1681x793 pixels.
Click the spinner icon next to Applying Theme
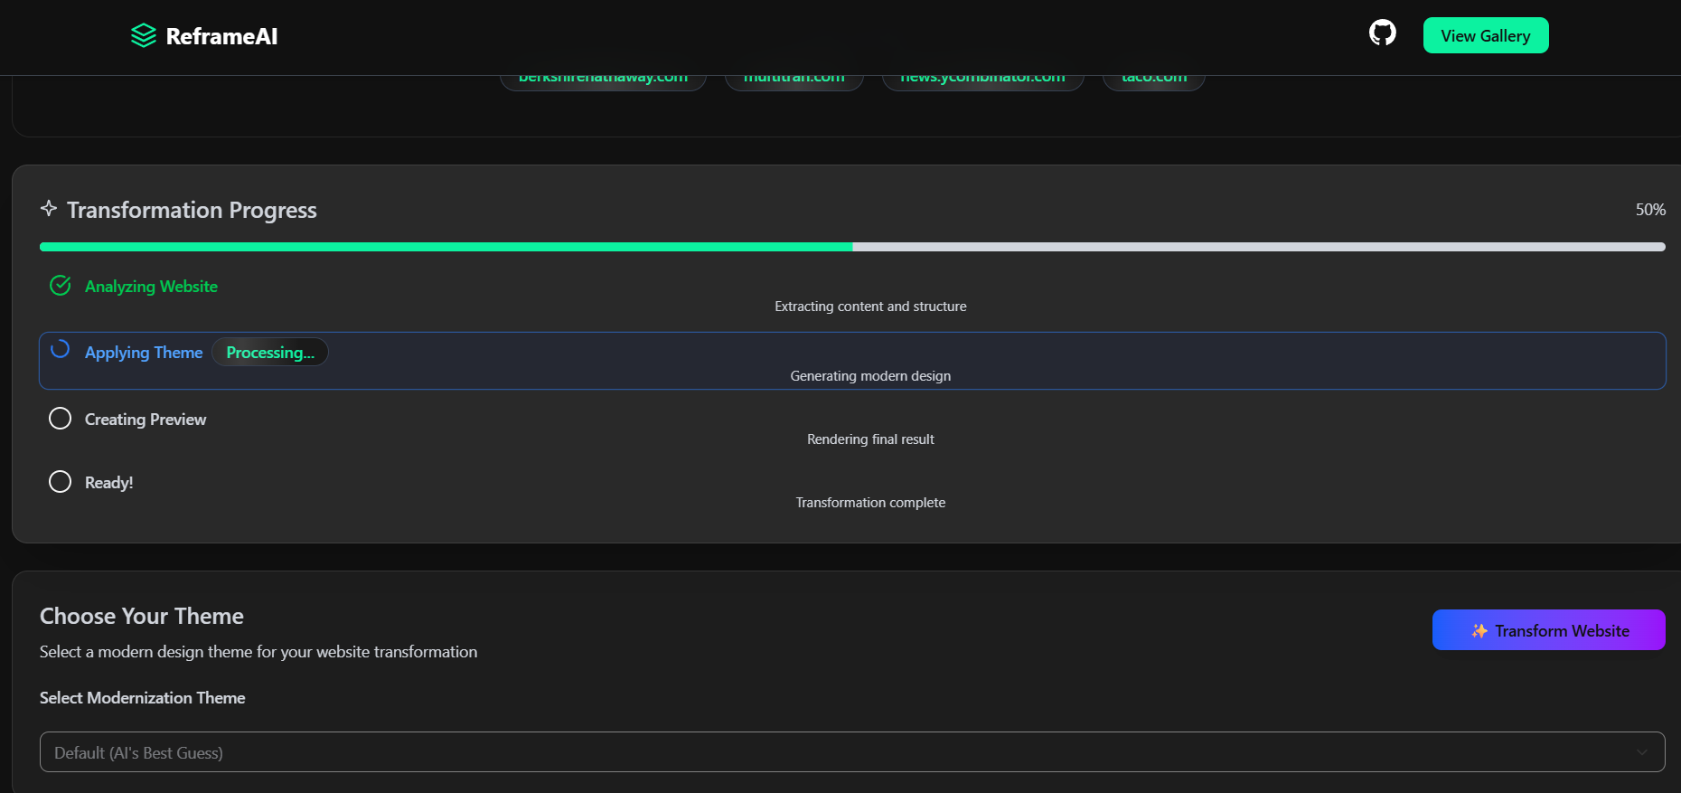(x=60, y=350)
